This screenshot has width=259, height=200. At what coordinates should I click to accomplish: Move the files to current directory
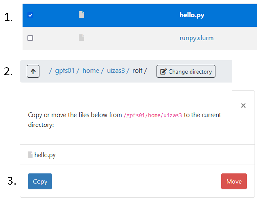pyautogui.click(x=234, y=181)
